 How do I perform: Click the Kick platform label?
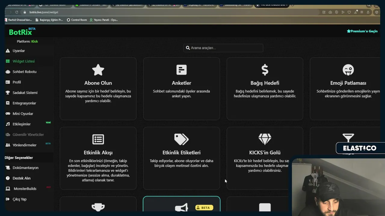pos(35,41)
